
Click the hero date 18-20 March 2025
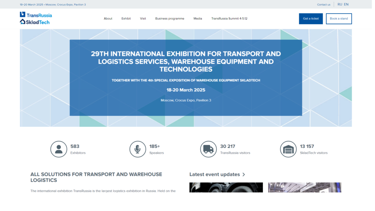pyautogui.click(x=186, y=90)
